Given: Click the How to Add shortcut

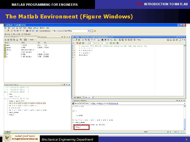Looking at the screenshot, I should click(16, 34).
